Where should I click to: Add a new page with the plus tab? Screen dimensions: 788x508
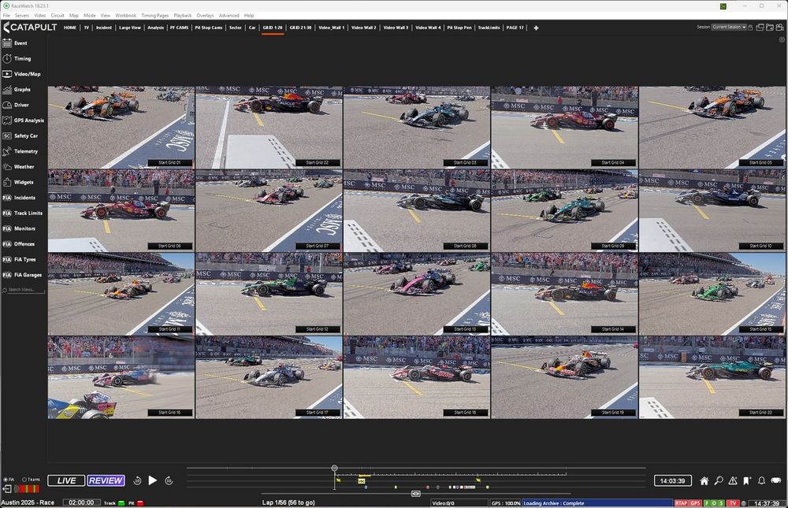[x=536, y=28]
